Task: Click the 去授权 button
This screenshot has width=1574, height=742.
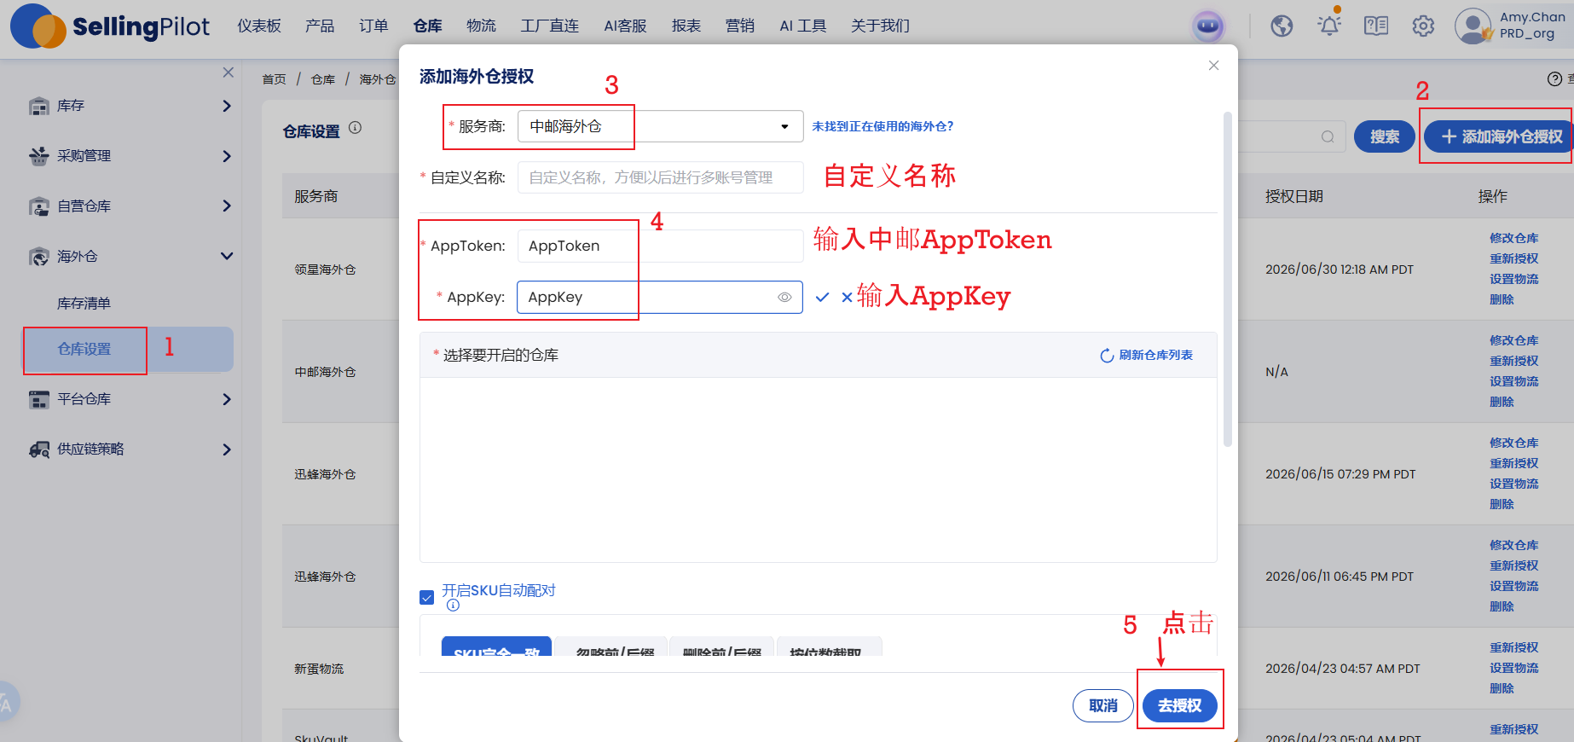Action: (x=1179, y=705)
